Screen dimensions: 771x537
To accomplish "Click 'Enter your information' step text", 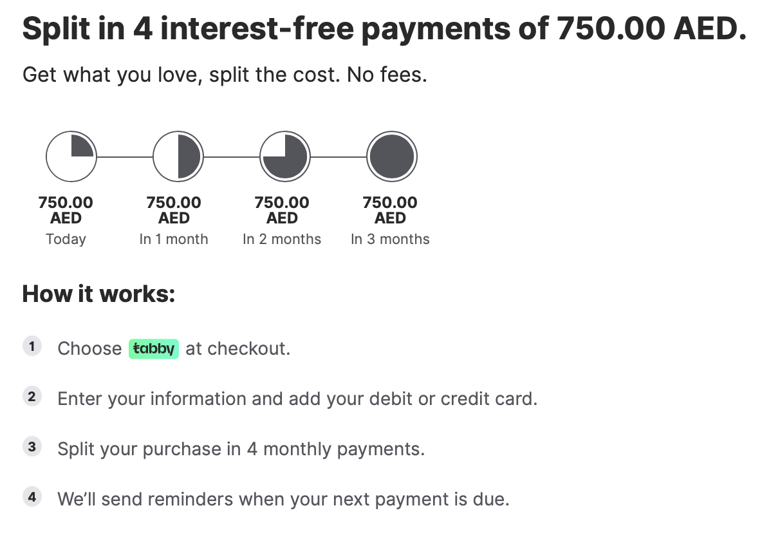I will [297, 399].
